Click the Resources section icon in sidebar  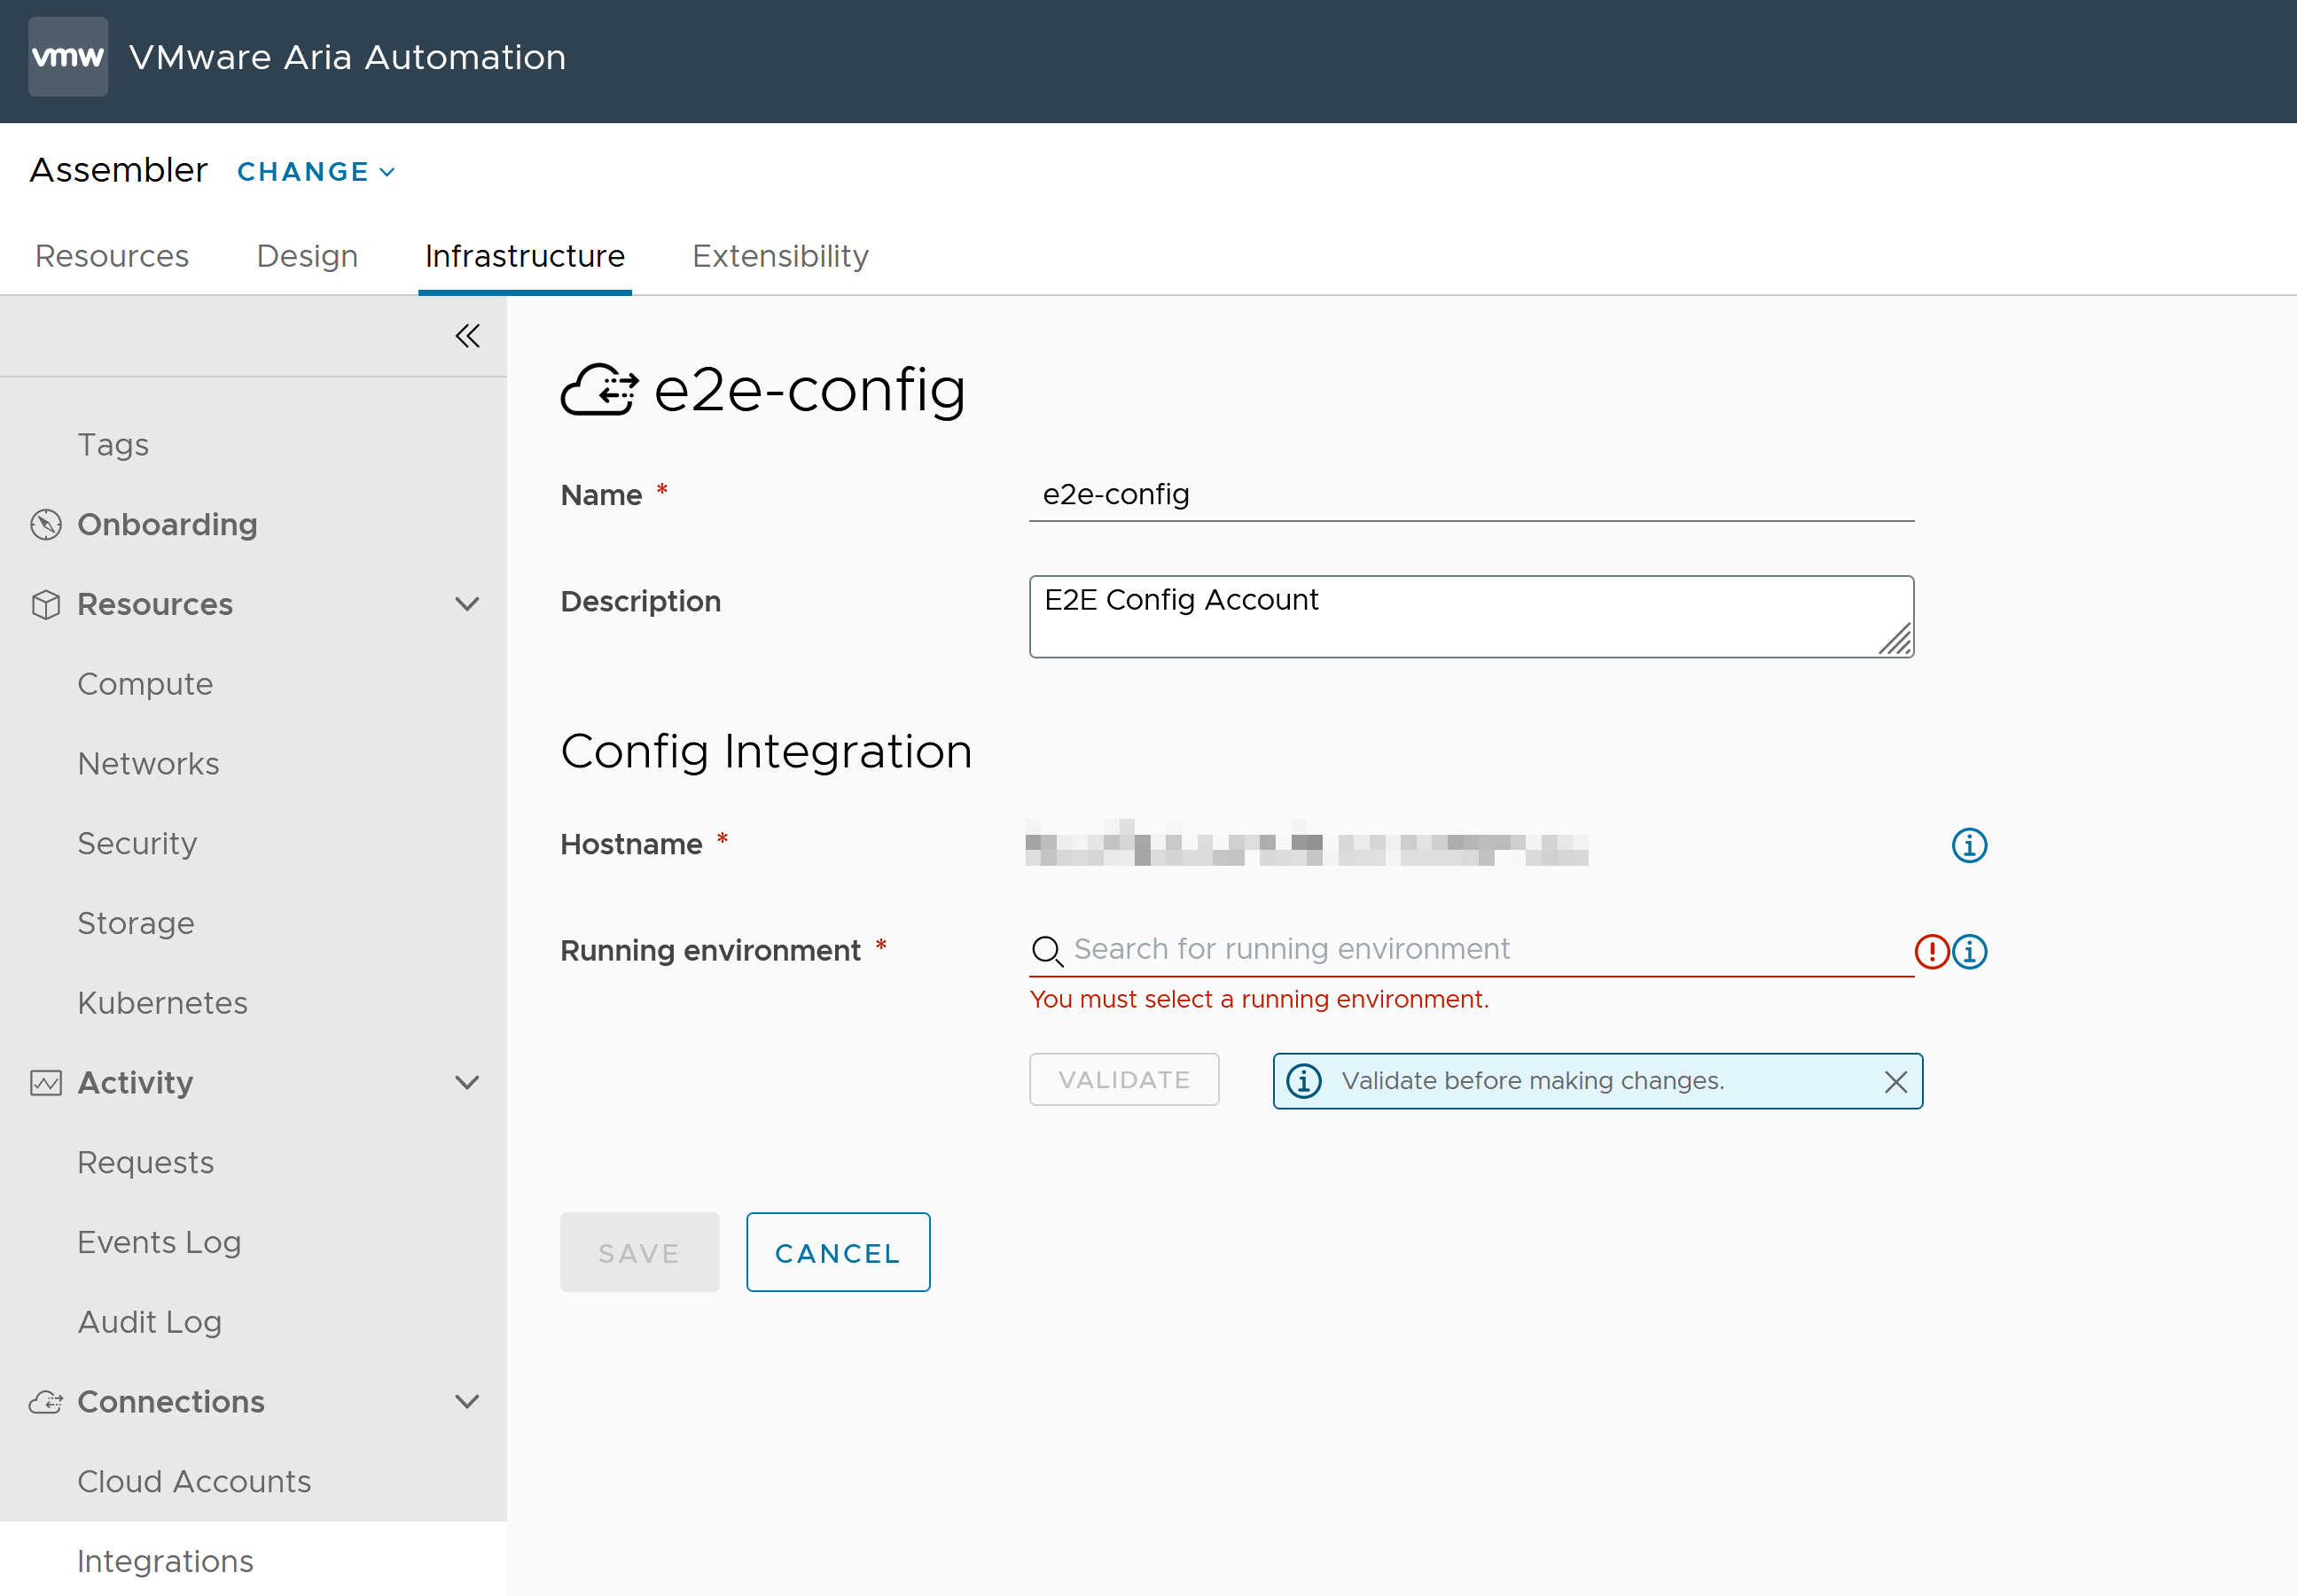(47, 603)
